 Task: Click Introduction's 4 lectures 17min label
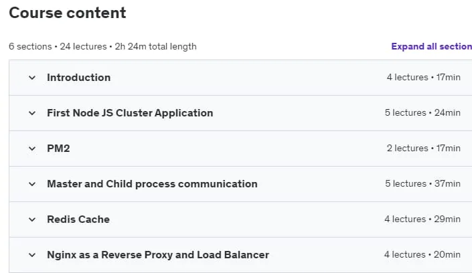424,78
